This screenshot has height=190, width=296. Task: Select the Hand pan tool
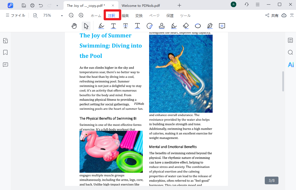tap(74, 26)
